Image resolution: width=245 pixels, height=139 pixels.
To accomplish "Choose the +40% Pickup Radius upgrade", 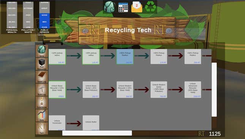I will (159, 57).
